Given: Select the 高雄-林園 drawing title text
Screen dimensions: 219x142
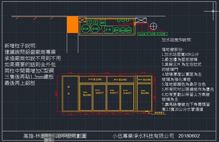Looking at the screenshot, I should tap(34, 136).
